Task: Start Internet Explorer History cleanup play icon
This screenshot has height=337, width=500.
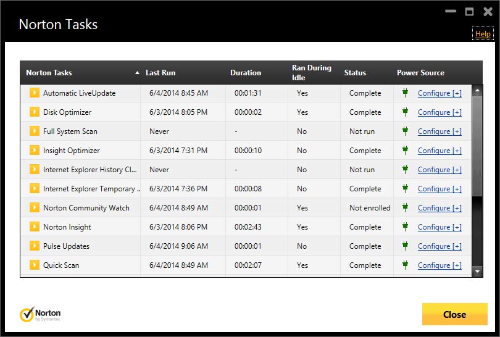Action: [35, 169]
